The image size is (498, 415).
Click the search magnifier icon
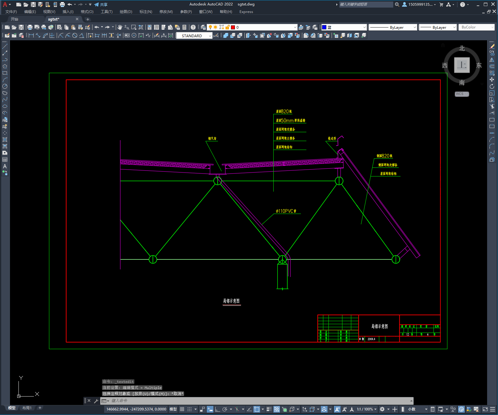[397, 5]
